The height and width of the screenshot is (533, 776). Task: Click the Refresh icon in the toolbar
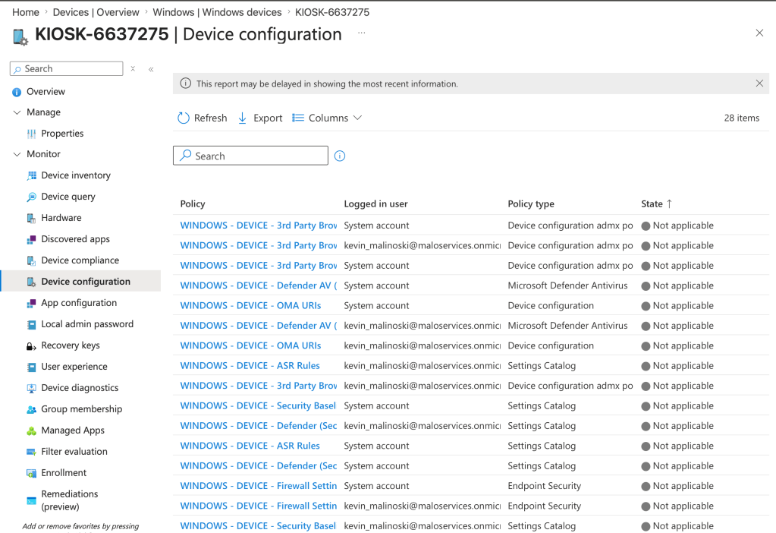[x=184, y=118]
